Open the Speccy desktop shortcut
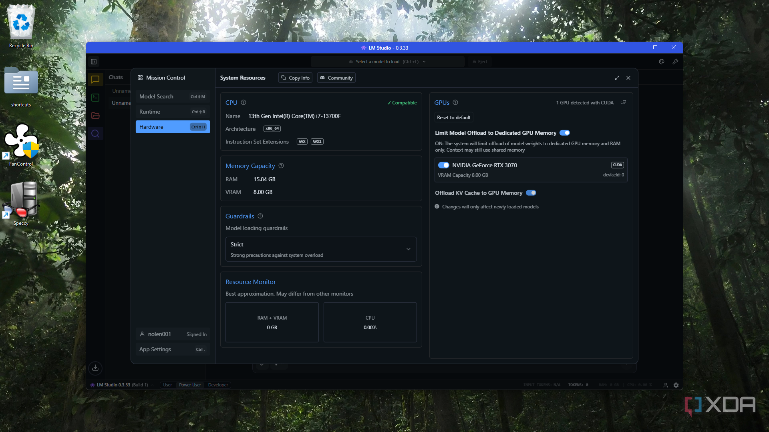 (21, 204)
